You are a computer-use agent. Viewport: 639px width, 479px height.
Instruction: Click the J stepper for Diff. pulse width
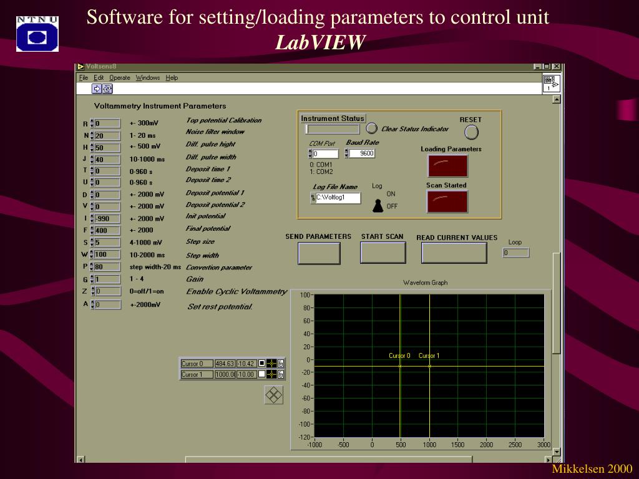pyautogui.click(x=92, y=159)
